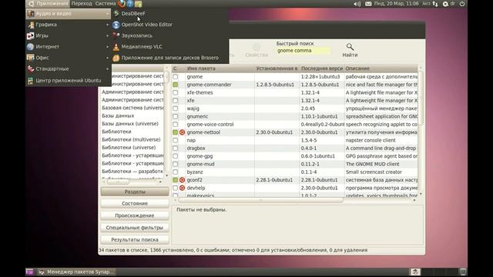Viewport: 493px width, 277px height.
Task: Mark the gnumeric package checkbox
Action: [176, 116]
